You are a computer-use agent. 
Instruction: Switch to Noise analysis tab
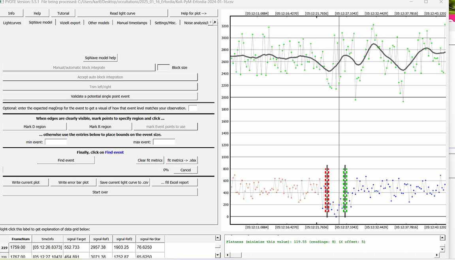click(196, 23)
